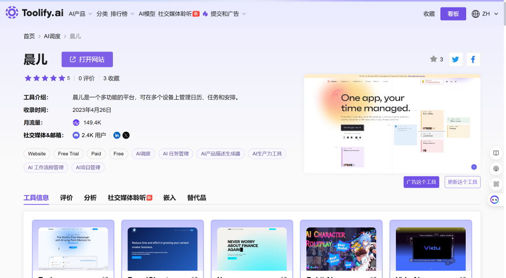Click the flame icon next to 提交和广告
The width and height of the screenshot is (506, 278).
tap(205, 14)
